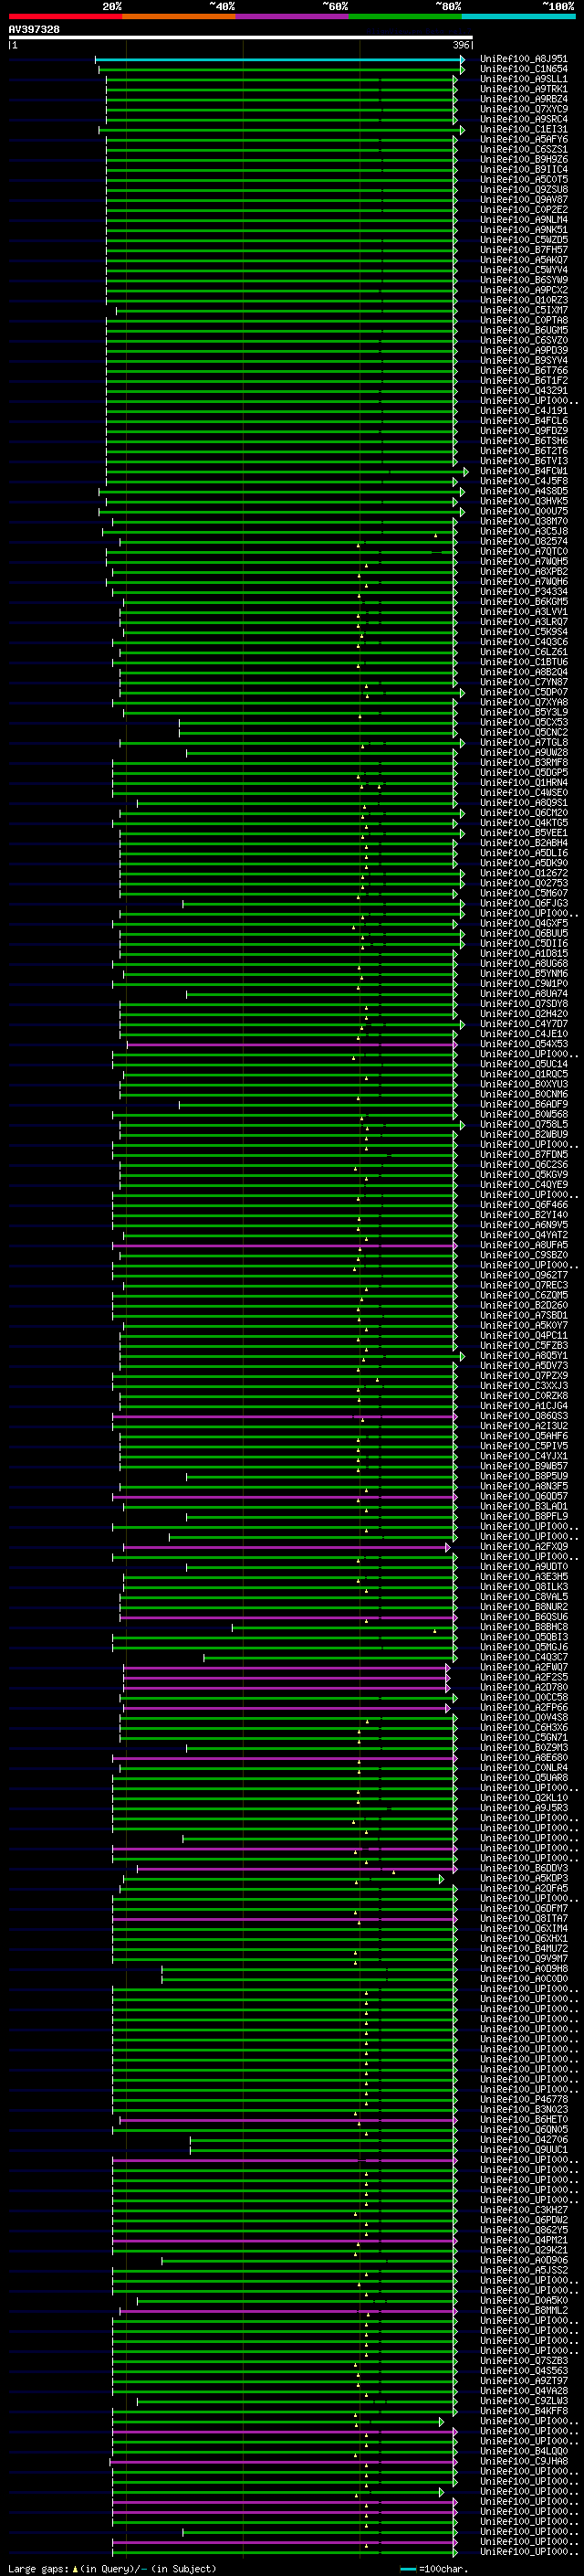Select hit label UniRef100_B5VEE1
The width and height of the screenshot is (584, 2576).
(x=524, y=833)
